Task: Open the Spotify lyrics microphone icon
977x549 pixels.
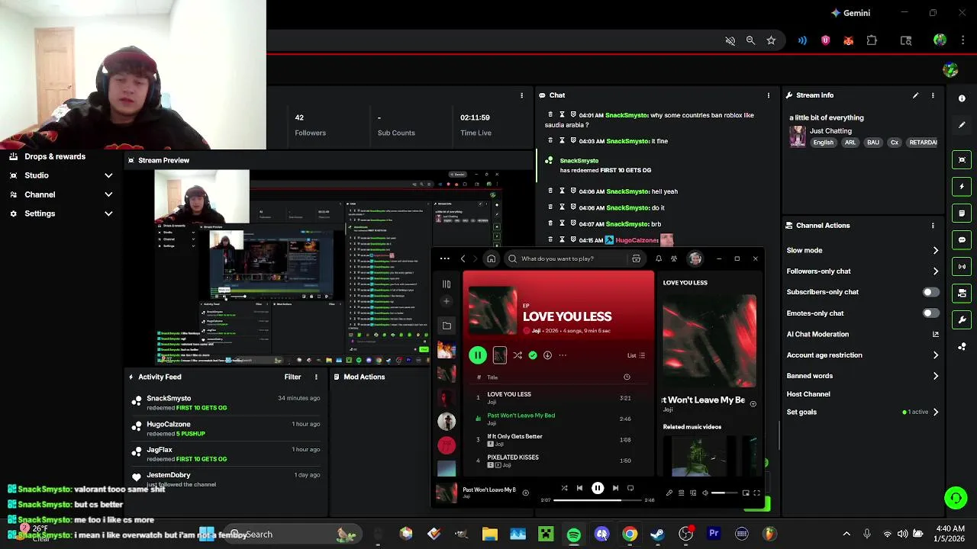Action: 669,493
